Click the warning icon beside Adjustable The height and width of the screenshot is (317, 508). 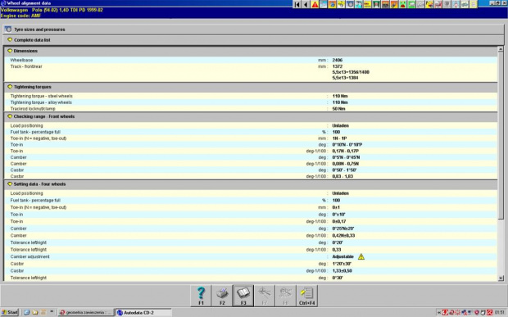[x=361, y=256]
